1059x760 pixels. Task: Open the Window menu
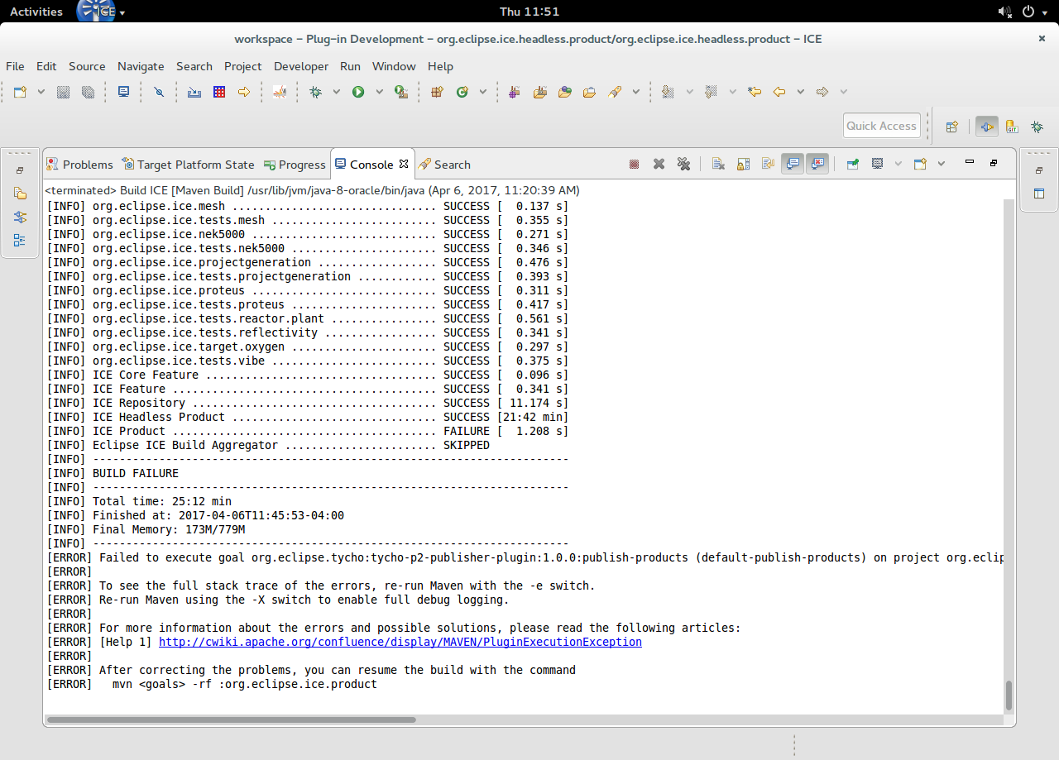pos(394,66)
